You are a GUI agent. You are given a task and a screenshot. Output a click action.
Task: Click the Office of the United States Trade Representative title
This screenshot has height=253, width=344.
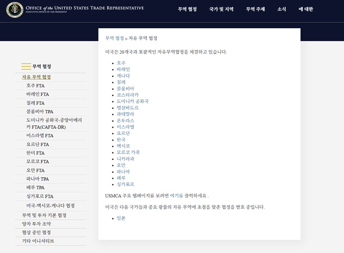(x=85, y=8)
